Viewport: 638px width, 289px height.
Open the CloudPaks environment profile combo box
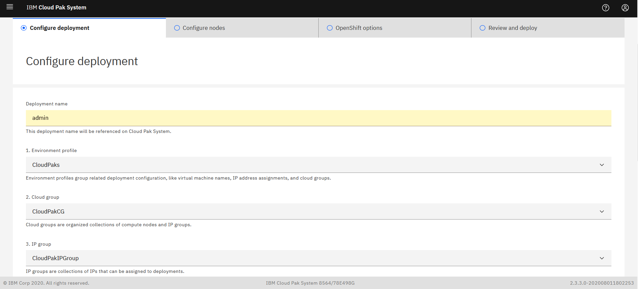click(319, 165)
